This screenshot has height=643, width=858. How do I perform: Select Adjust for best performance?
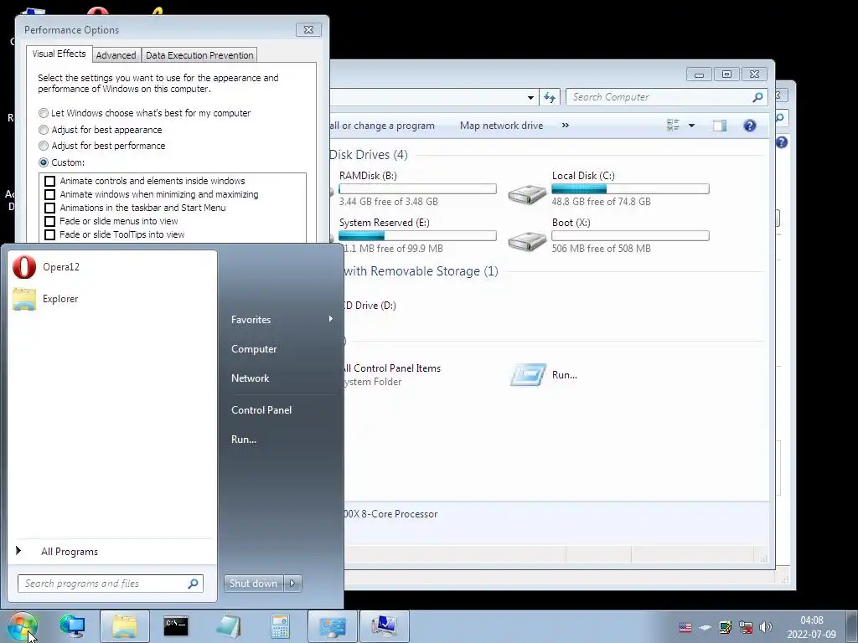coord(44,146)
